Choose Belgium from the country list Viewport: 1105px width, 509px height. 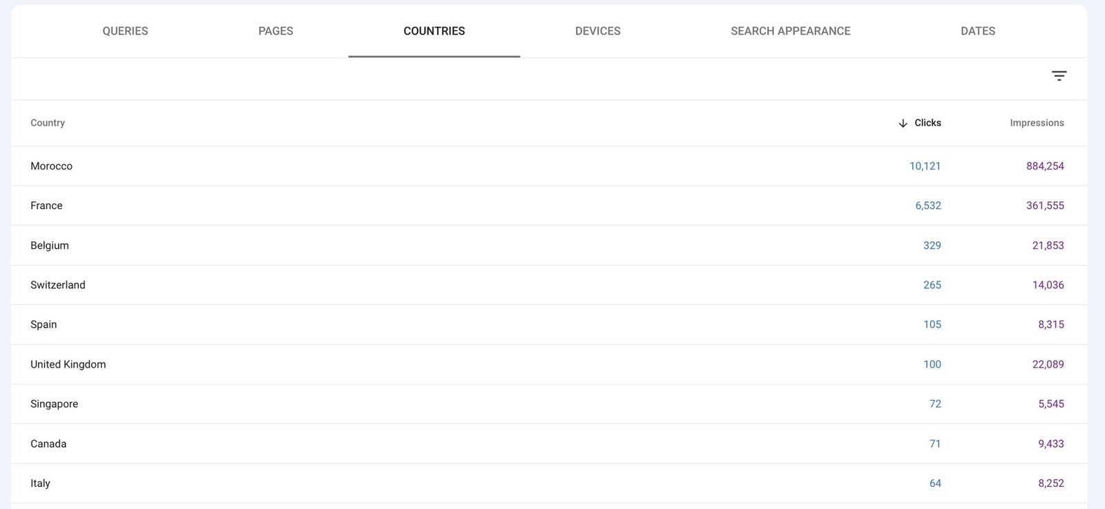coord(50,246)
